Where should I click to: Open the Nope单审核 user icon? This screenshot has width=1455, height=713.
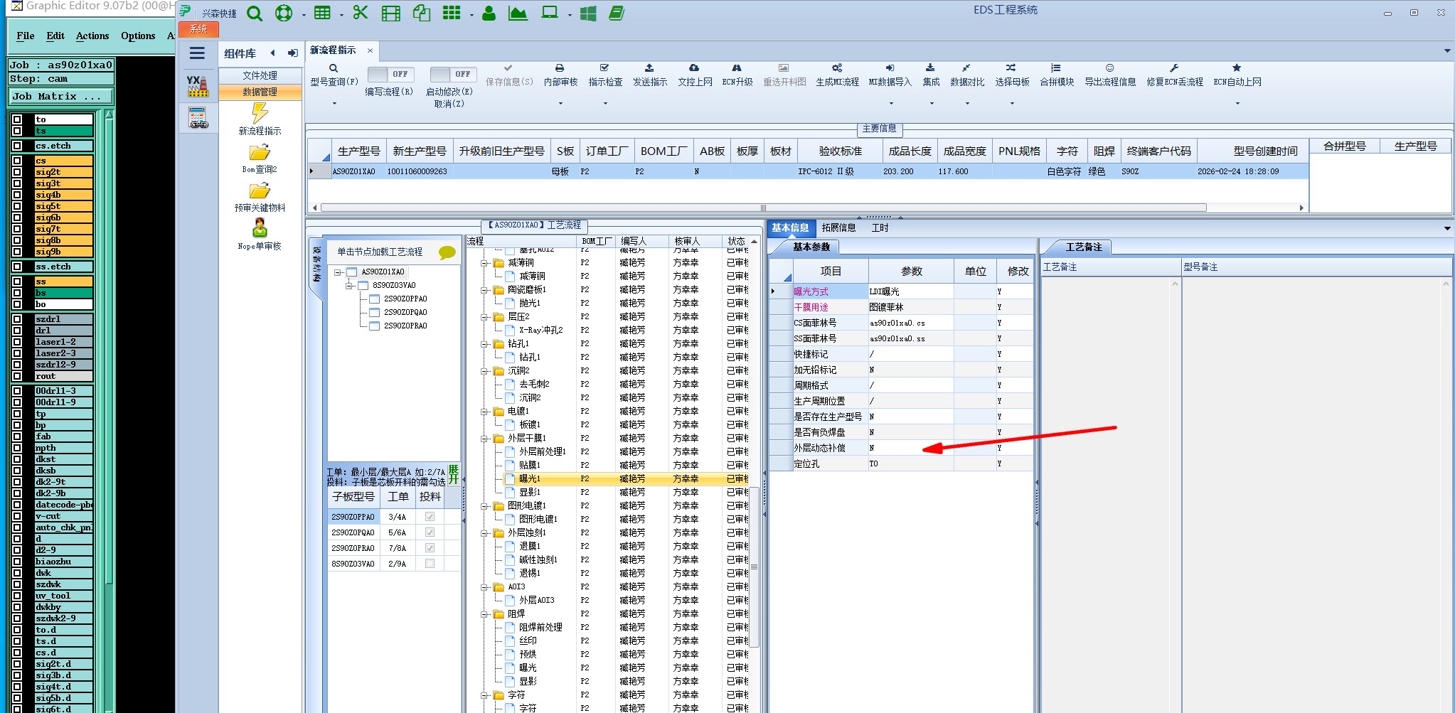click(260, 228)
